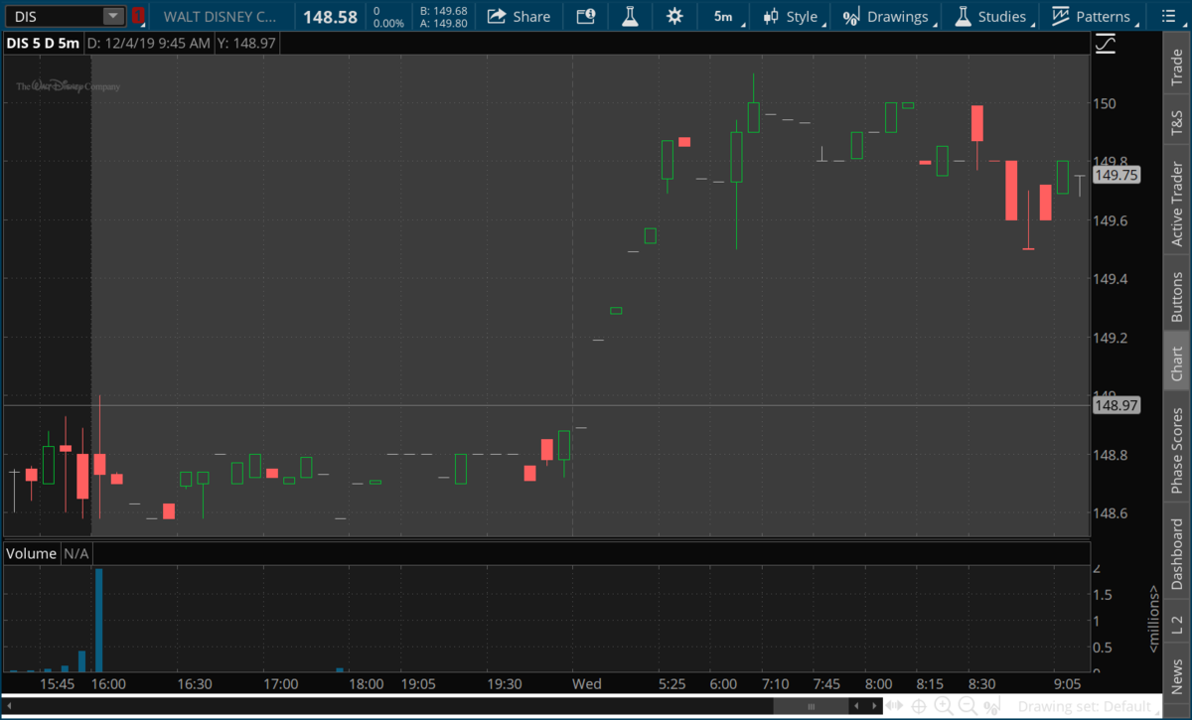
Task: Click the N/A value beside Volume
Action: click(x=76, y=553)
